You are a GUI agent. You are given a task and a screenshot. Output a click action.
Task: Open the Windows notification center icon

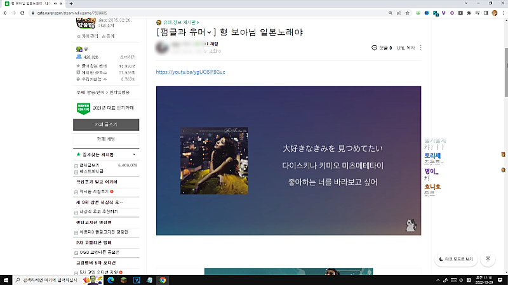click(x=500, y=280)
